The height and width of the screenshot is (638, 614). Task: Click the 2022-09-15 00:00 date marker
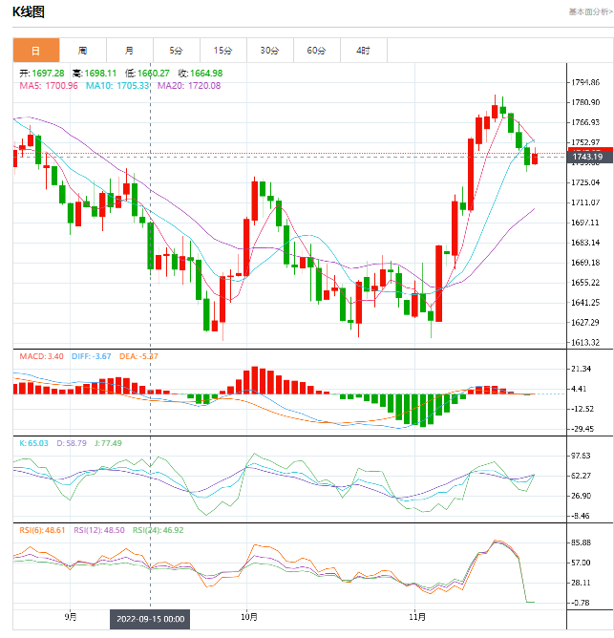click(150, 619)
